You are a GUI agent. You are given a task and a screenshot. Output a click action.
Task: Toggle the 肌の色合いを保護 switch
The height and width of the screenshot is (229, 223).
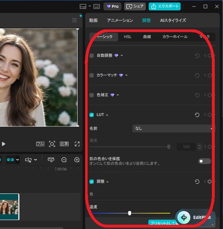(x=205, y=161)
